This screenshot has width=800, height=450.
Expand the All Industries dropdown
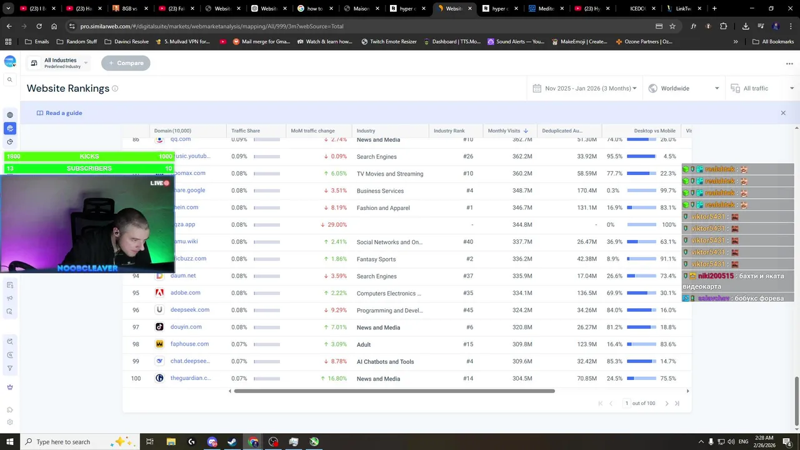58,63
